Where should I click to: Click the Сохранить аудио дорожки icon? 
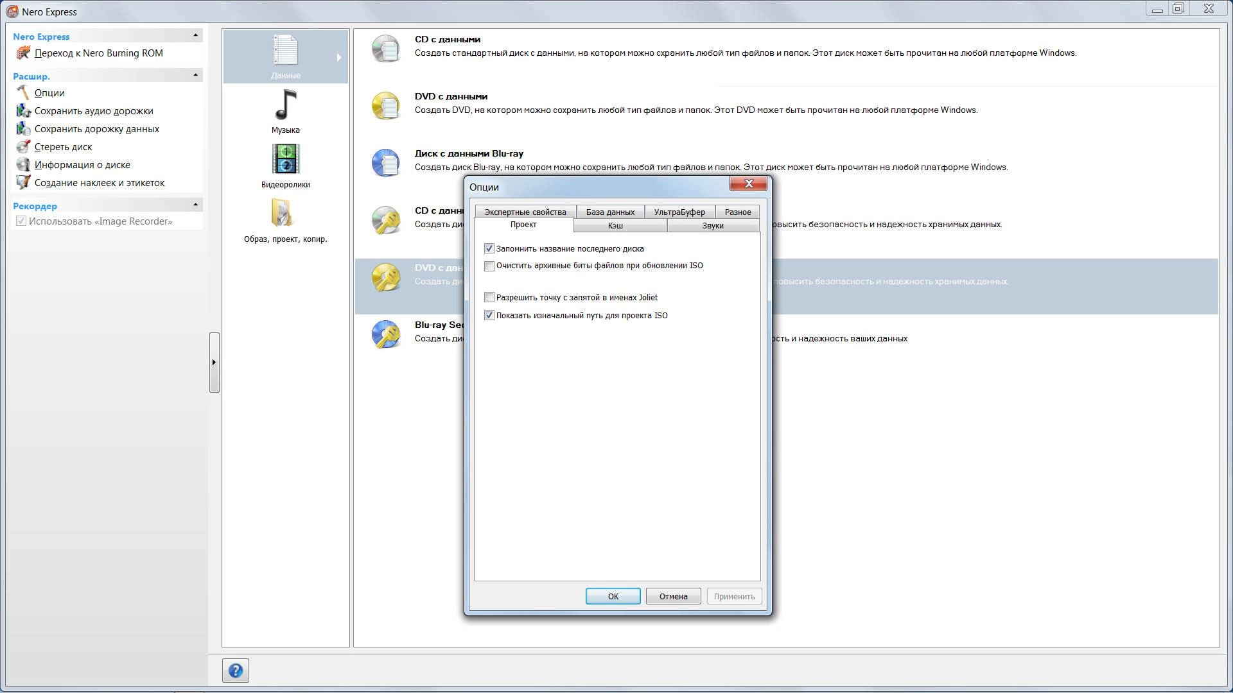23,111
